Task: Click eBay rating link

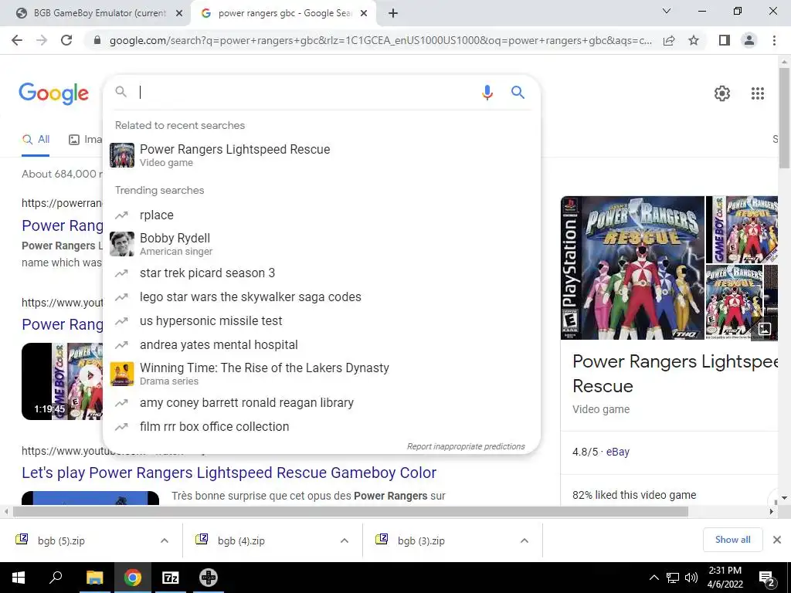Action: (617, 452)
